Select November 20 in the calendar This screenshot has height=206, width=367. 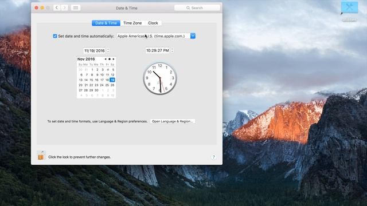(81, 85)
